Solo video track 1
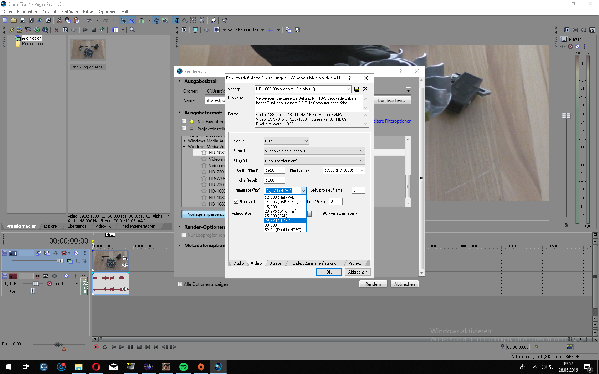 coord(85,253)
